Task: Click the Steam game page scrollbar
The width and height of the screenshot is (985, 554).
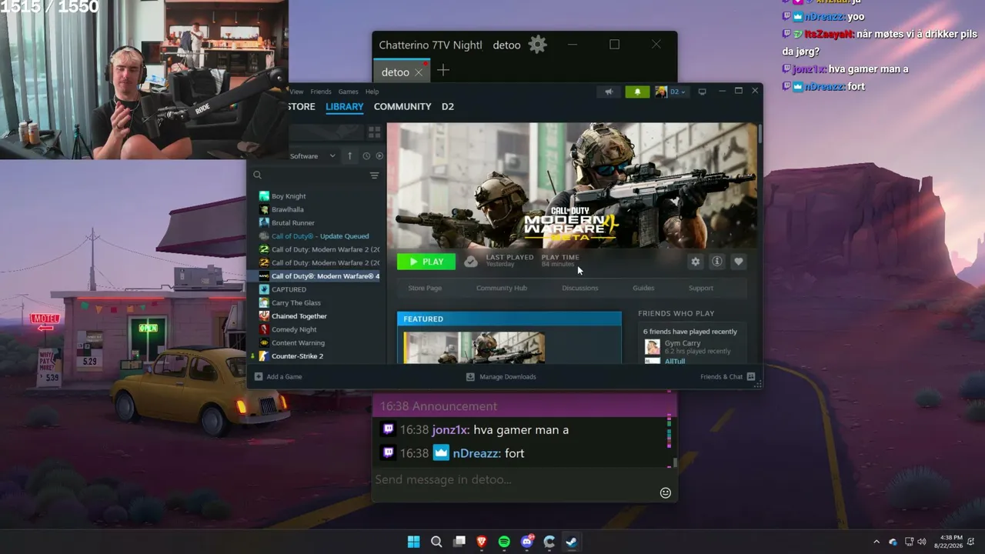Action: click(760, 133)
